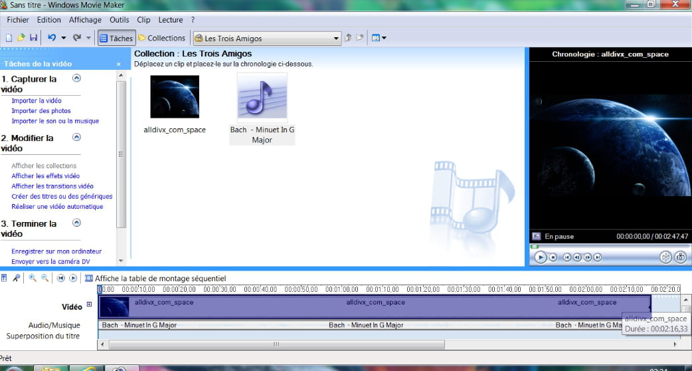Click Réaliser une vidéo automatique link
This screenshot has height=371, width=692.
pyautogui.click(x=57, y=206)
